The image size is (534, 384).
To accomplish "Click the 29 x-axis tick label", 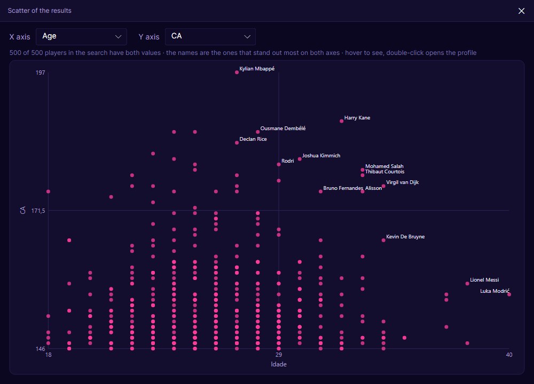I will point(279,355).
